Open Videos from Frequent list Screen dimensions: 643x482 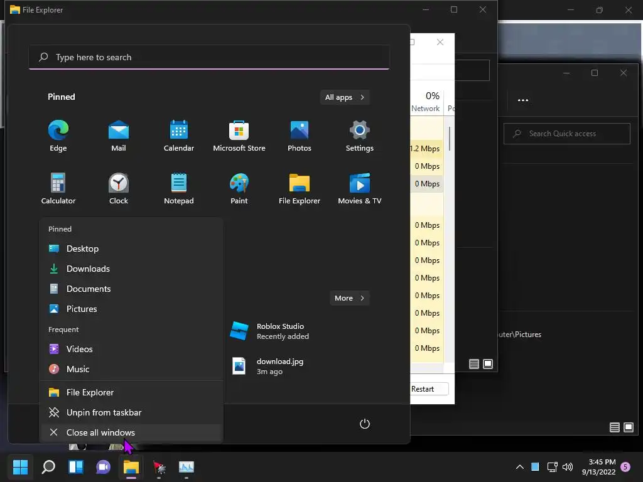131,349
